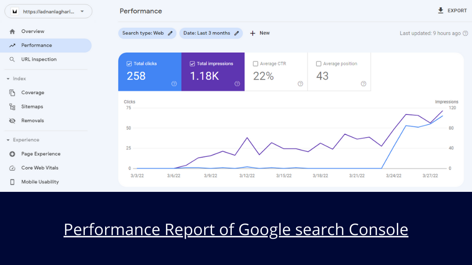
Task: Click the 3/3/22 date label on chart
Action: click(137, 176)
